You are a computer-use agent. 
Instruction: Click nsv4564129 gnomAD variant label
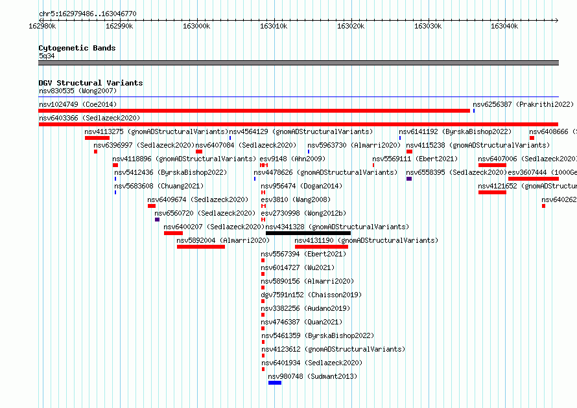coord(301,131)
